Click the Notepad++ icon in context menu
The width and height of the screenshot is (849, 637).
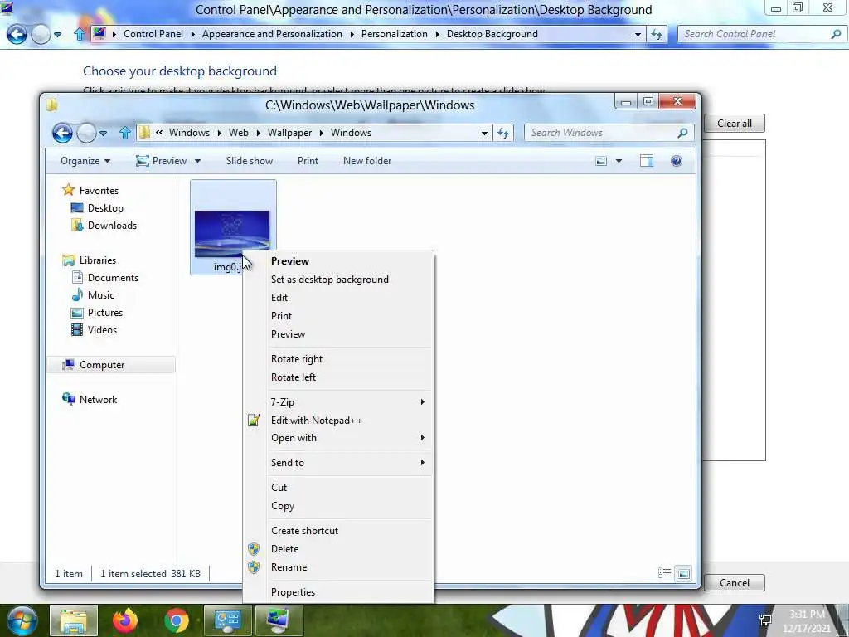pyautogui.click(x=254, y=421)
